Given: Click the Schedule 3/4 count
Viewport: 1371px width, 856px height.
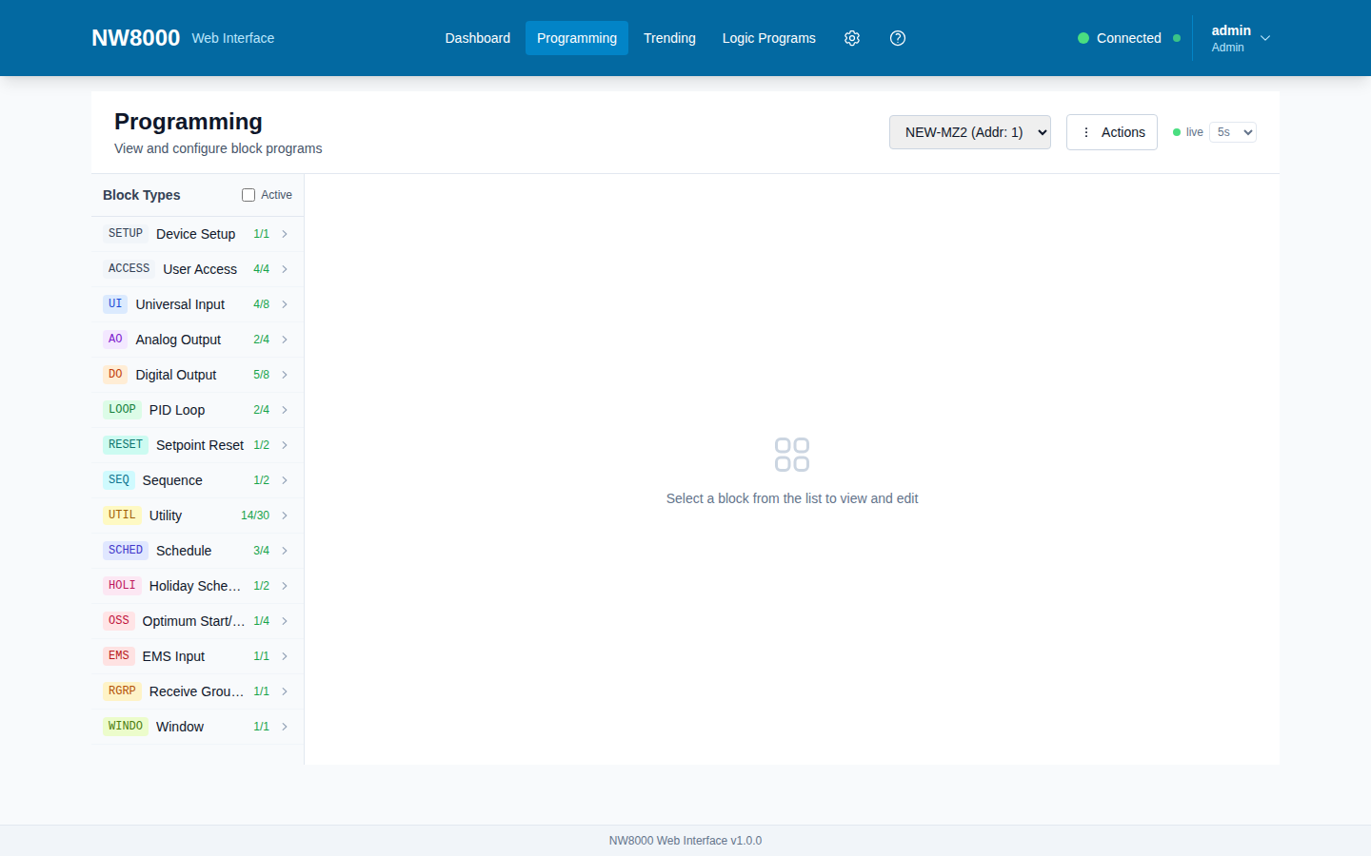Looking at the screenshot, I should [262, 551].
